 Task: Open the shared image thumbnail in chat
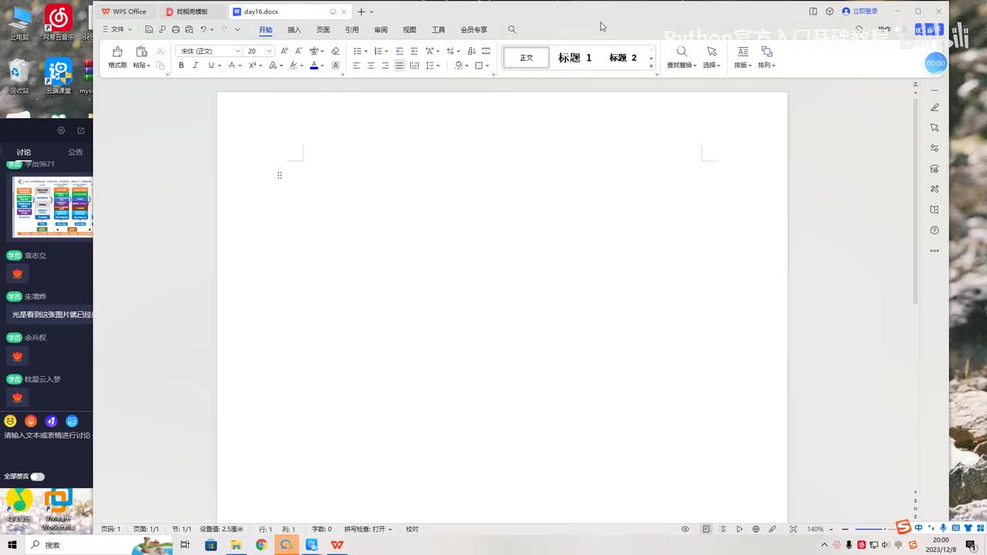coord(53,207)
